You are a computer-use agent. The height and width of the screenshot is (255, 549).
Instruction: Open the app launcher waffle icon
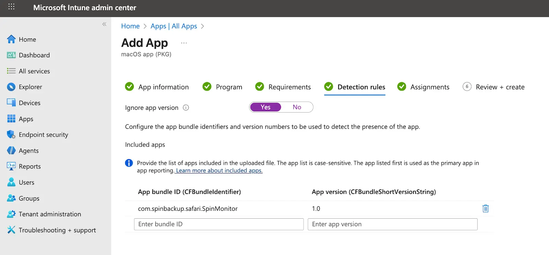tap(11, 7)
